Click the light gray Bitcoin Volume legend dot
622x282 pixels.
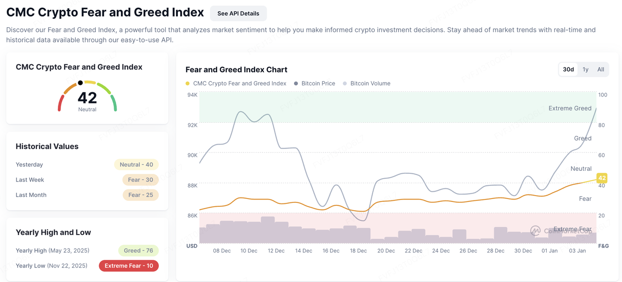[x=345, y=83]
